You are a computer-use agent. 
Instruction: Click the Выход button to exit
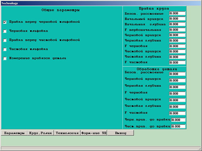tap(121, 133)
